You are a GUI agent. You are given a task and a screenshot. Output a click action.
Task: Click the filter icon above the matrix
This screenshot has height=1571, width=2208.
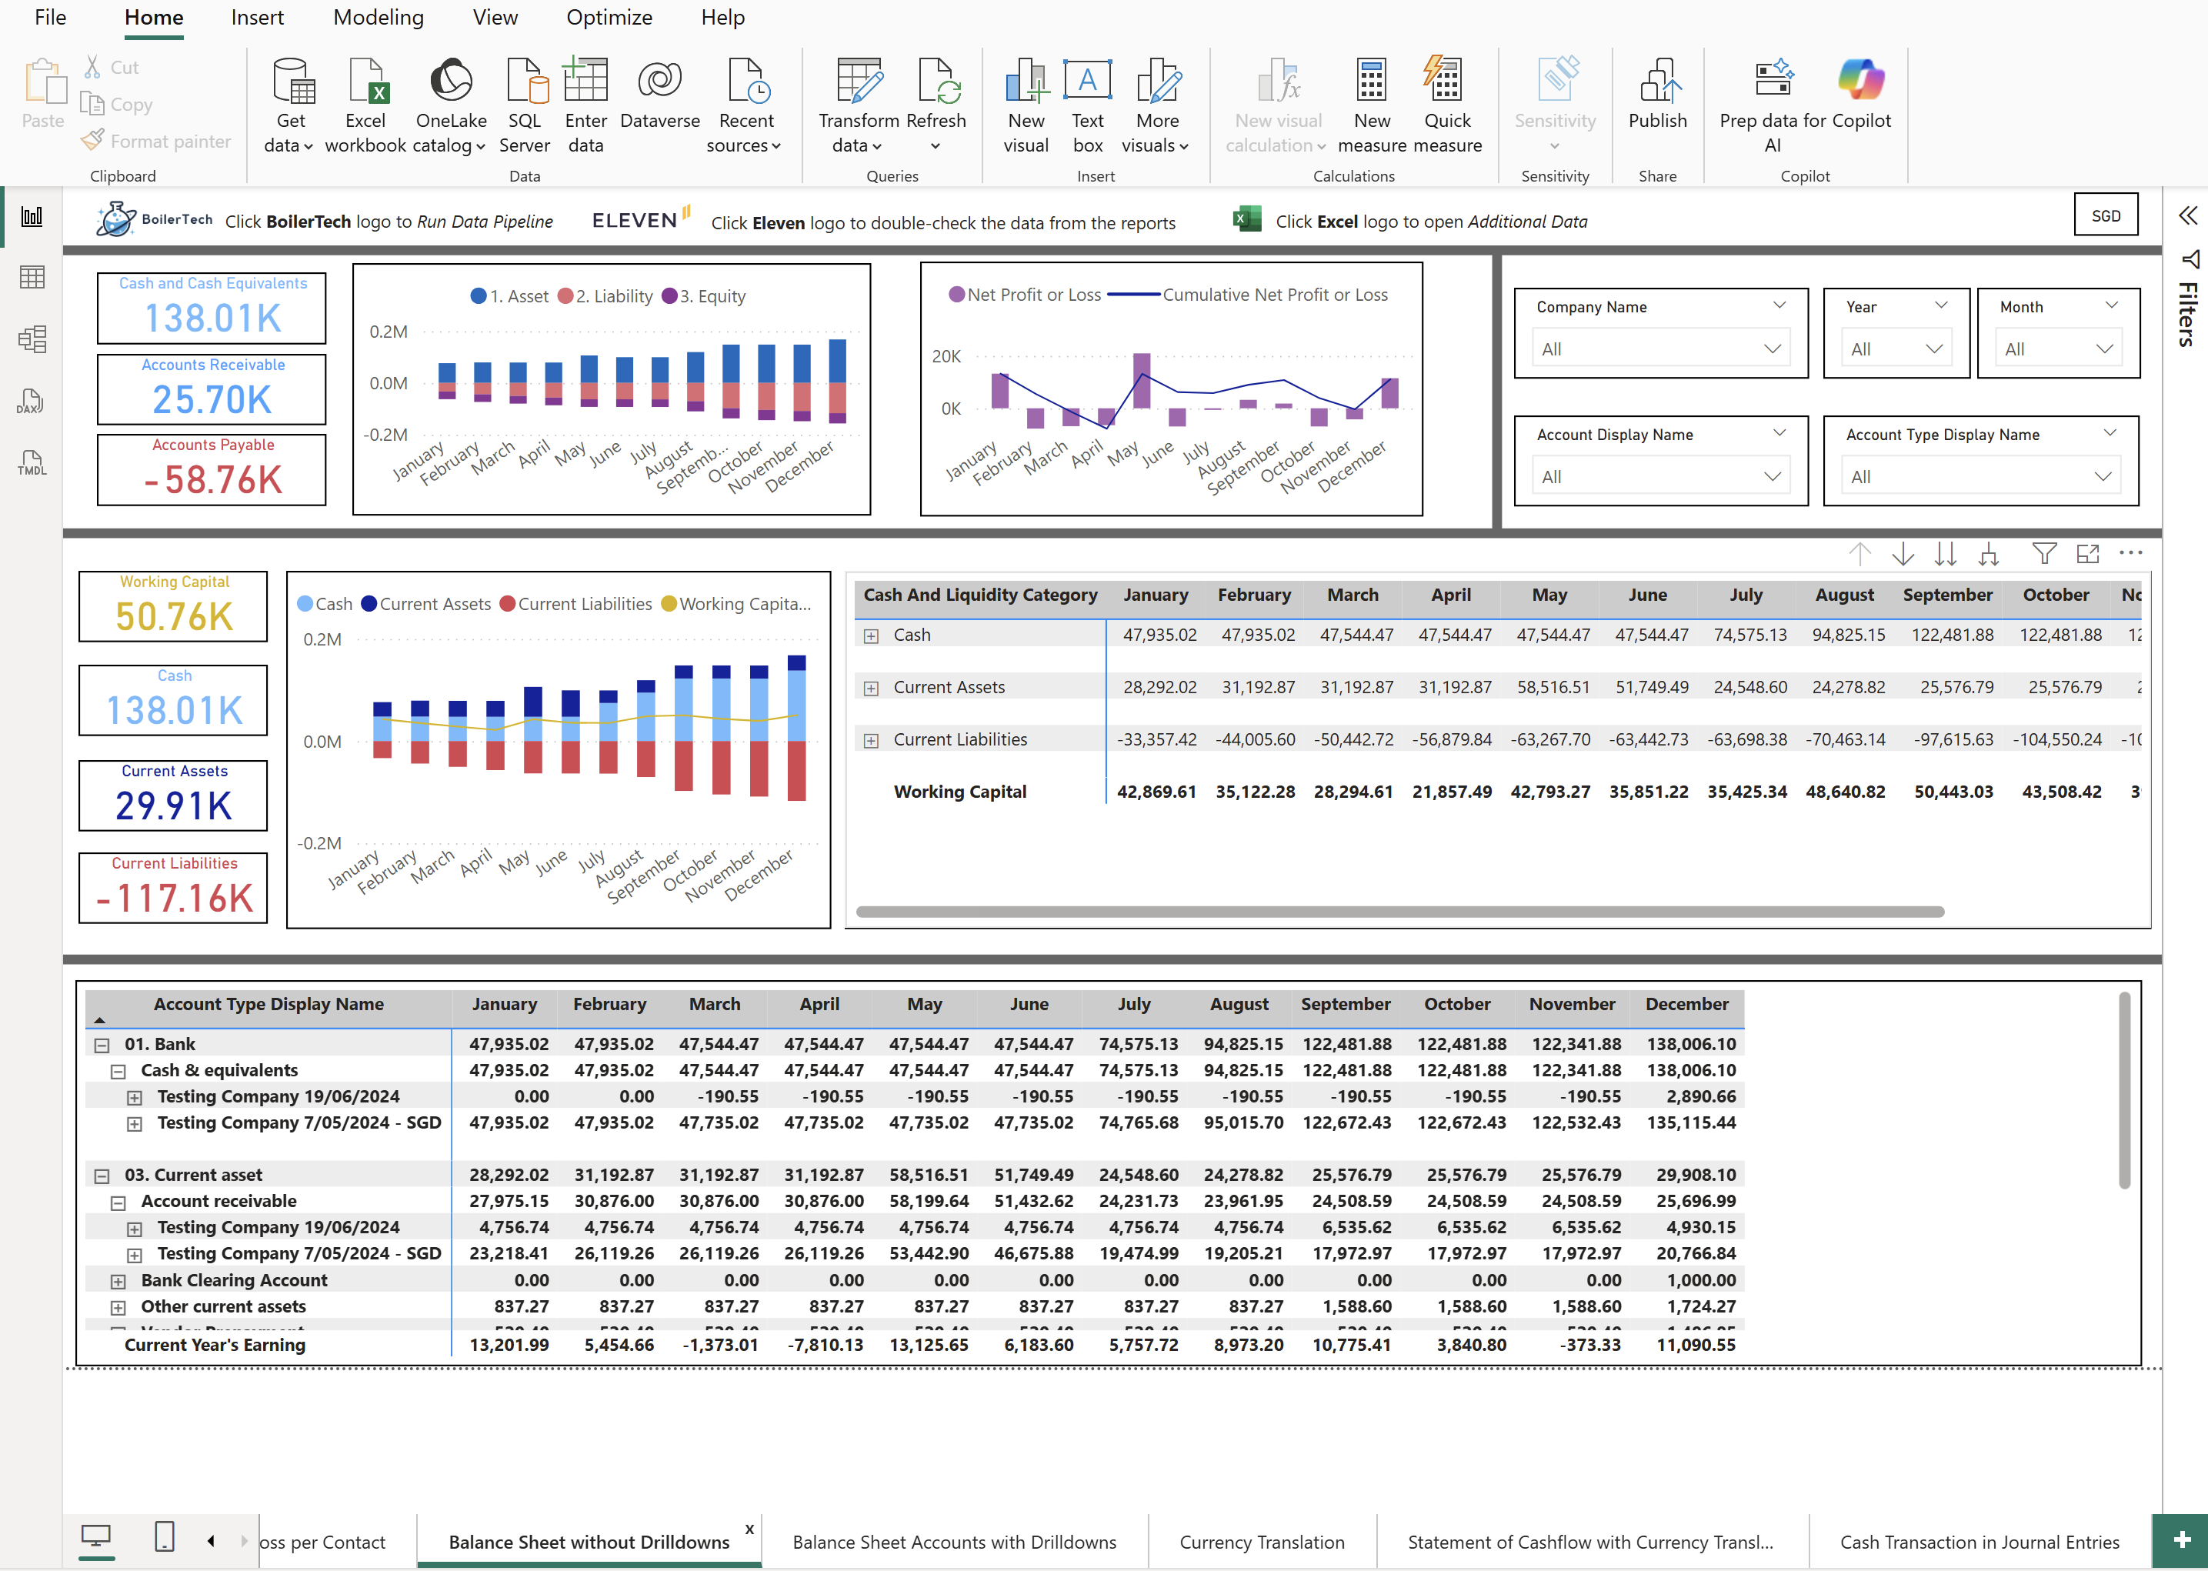[2043, 553]
